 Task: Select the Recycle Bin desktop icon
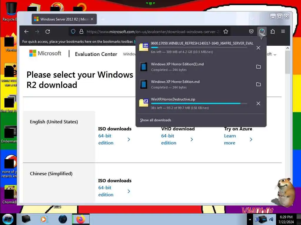pos(10,11)
